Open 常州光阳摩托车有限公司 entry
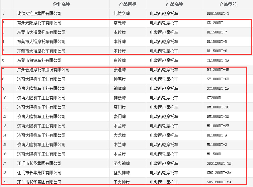The width and height of the screenshot is (253, 187). (x=39, y=23)
